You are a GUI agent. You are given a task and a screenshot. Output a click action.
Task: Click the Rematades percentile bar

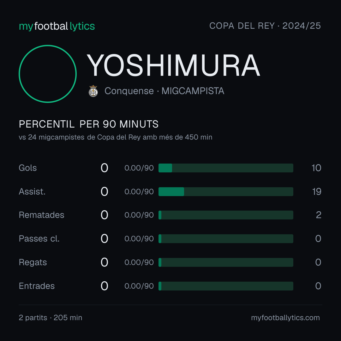[226, 215]
